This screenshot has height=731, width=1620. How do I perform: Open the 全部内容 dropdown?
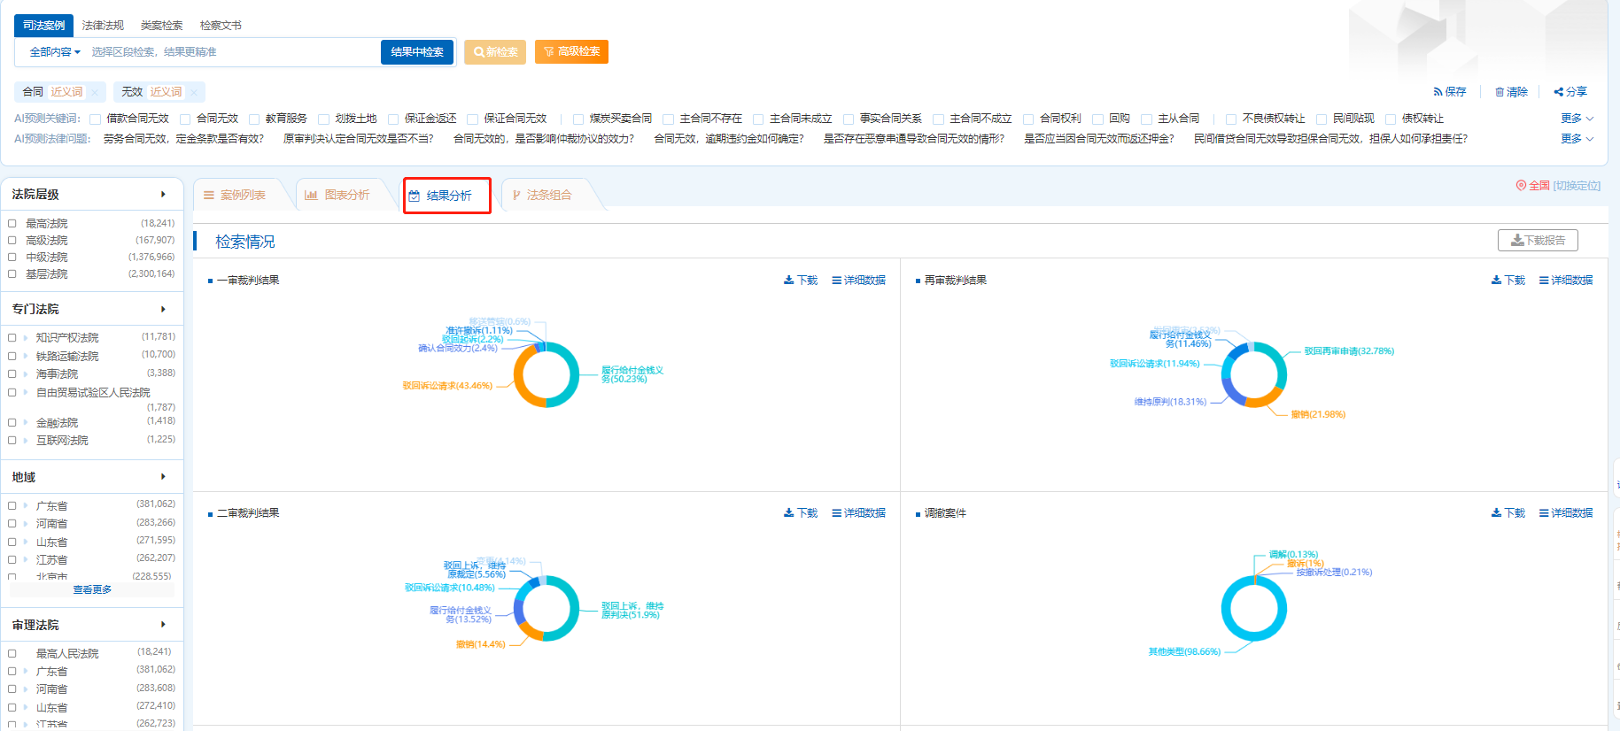point(55,52)
